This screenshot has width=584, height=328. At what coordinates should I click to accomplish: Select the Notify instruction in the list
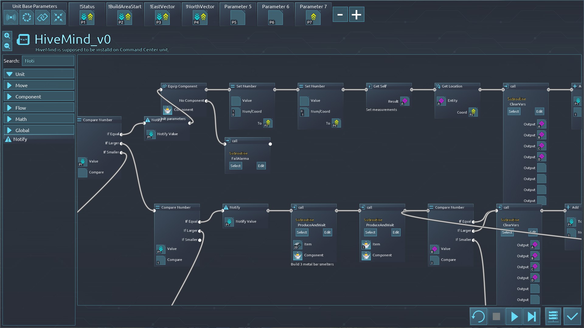point(20,139)
